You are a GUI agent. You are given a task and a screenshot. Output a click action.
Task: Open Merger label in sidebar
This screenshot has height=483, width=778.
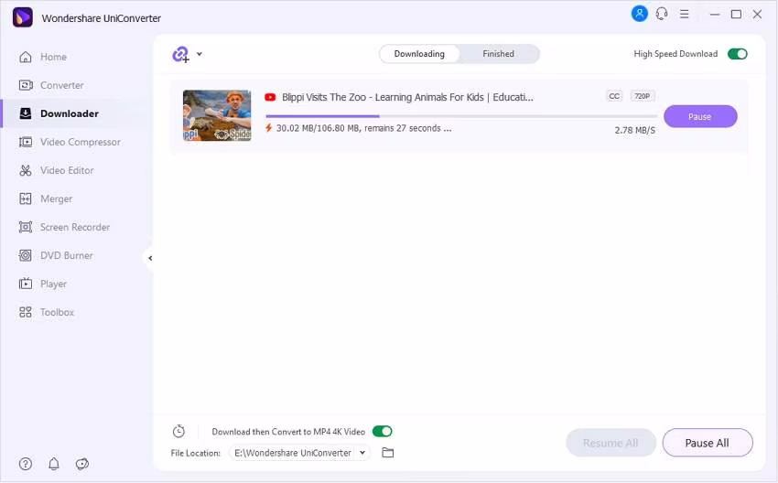coord(56,199)
